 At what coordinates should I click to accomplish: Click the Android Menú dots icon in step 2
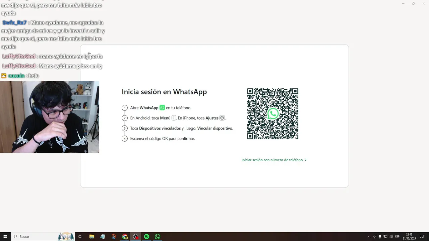(174, 118)
